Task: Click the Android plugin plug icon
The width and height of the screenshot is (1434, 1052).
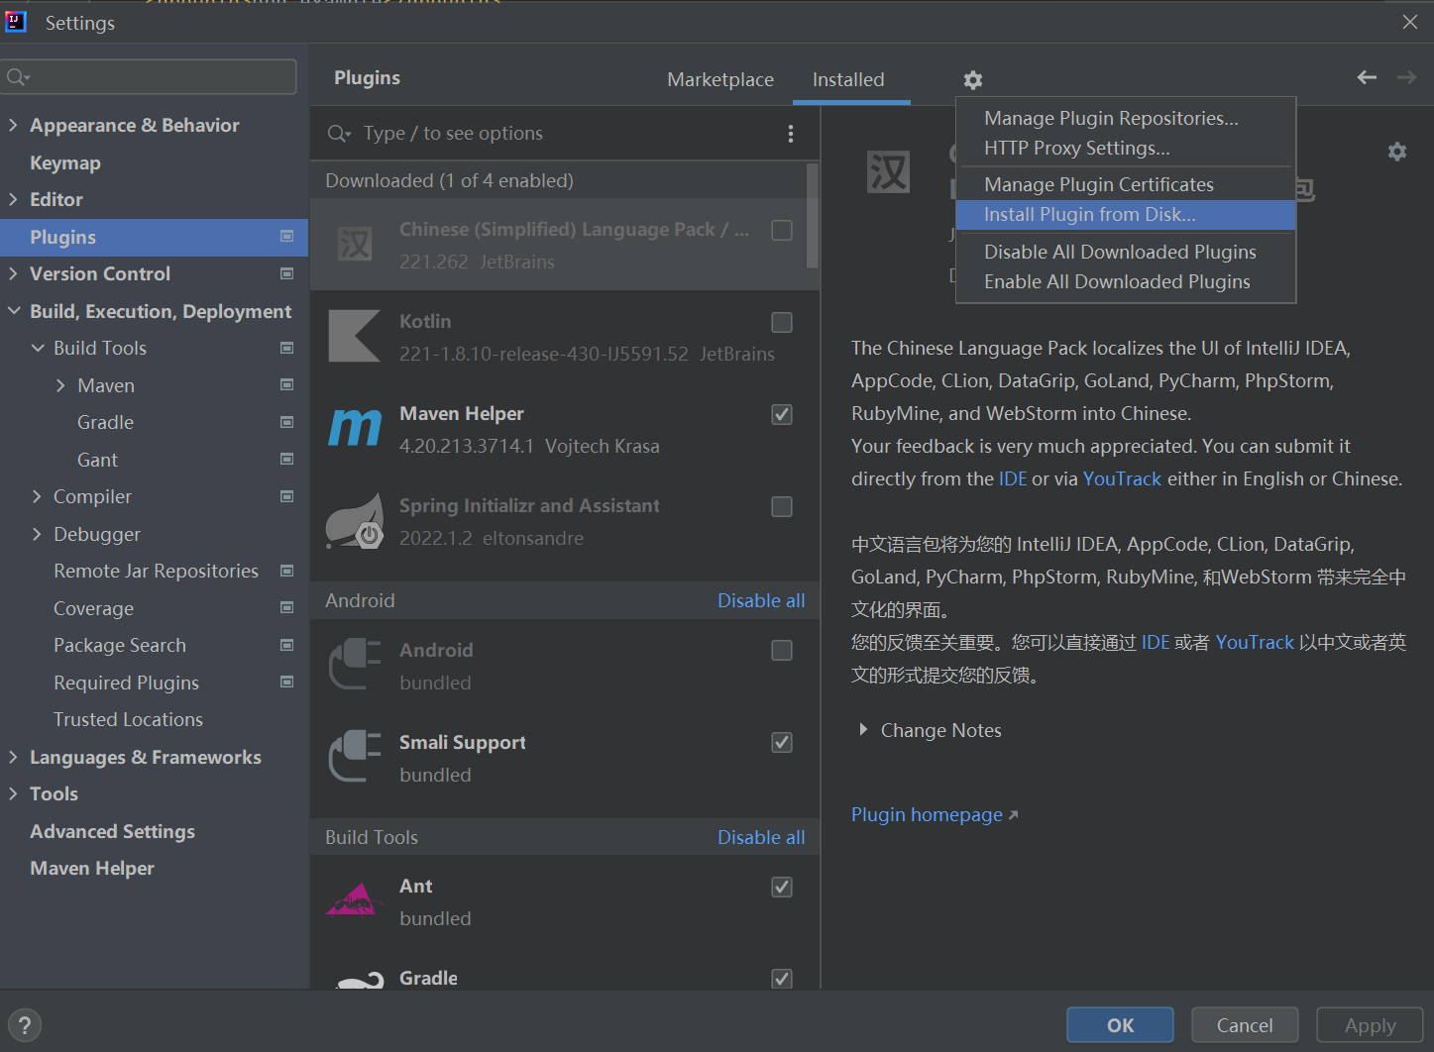Action: [x=355, y=665]
